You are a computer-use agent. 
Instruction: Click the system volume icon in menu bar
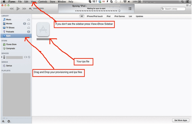click(x=129, y=2)
